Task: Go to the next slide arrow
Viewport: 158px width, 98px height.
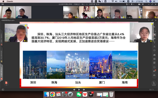Action: tap(84, 90)
